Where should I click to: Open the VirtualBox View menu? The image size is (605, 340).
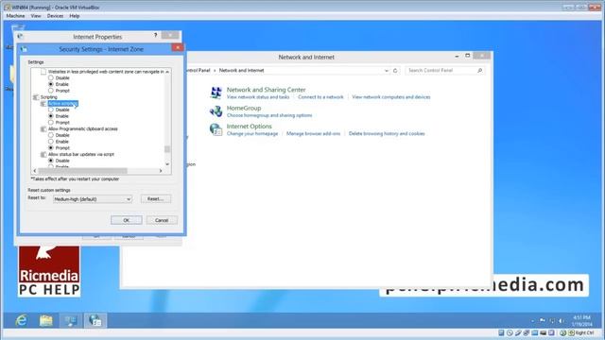point(36,16)
